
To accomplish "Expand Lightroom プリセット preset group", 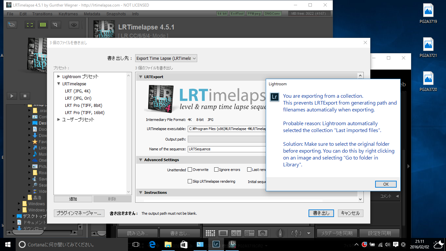I will pos(59,76).
